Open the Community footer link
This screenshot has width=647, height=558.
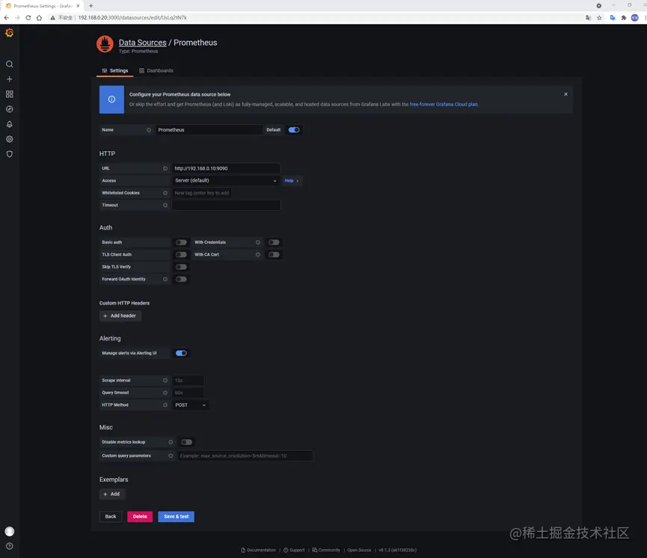pos(326,551)
